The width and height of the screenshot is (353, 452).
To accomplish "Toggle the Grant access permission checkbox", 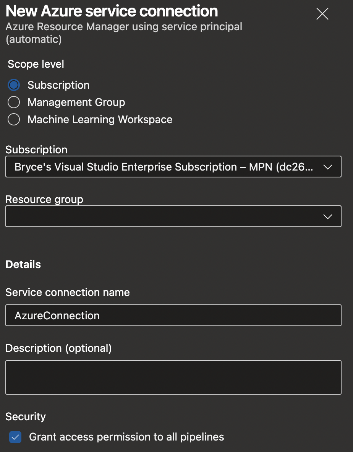I will coord(15,437).
